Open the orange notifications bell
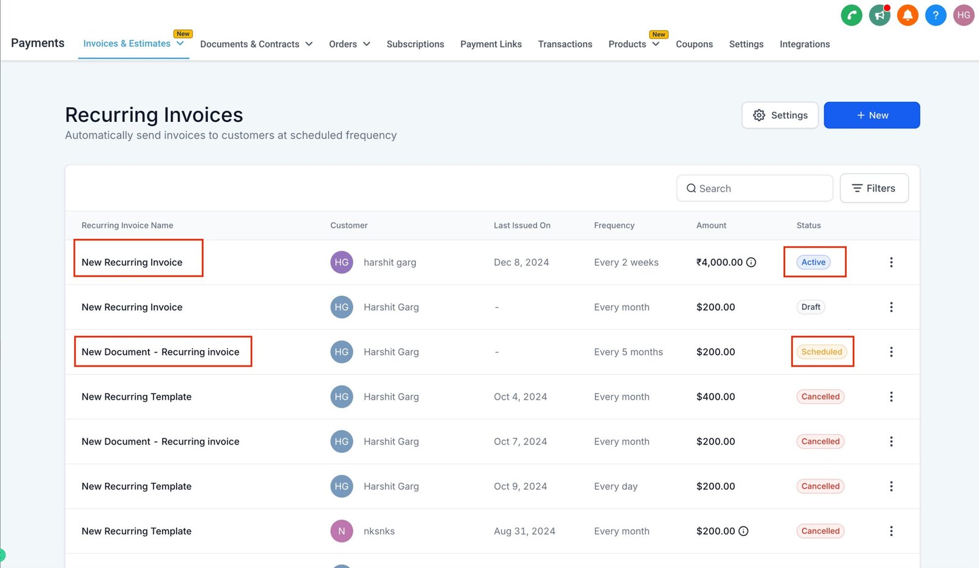 point(907,15)
